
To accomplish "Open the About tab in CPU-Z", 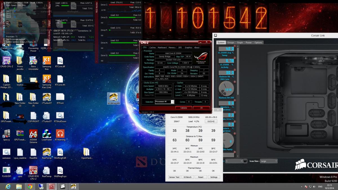I will tap(197, 48).
